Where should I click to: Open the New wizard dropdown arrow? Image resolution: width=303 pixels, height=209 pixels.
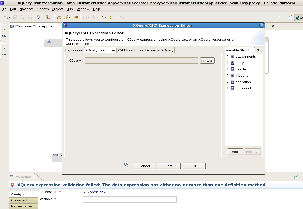[9, 17]
